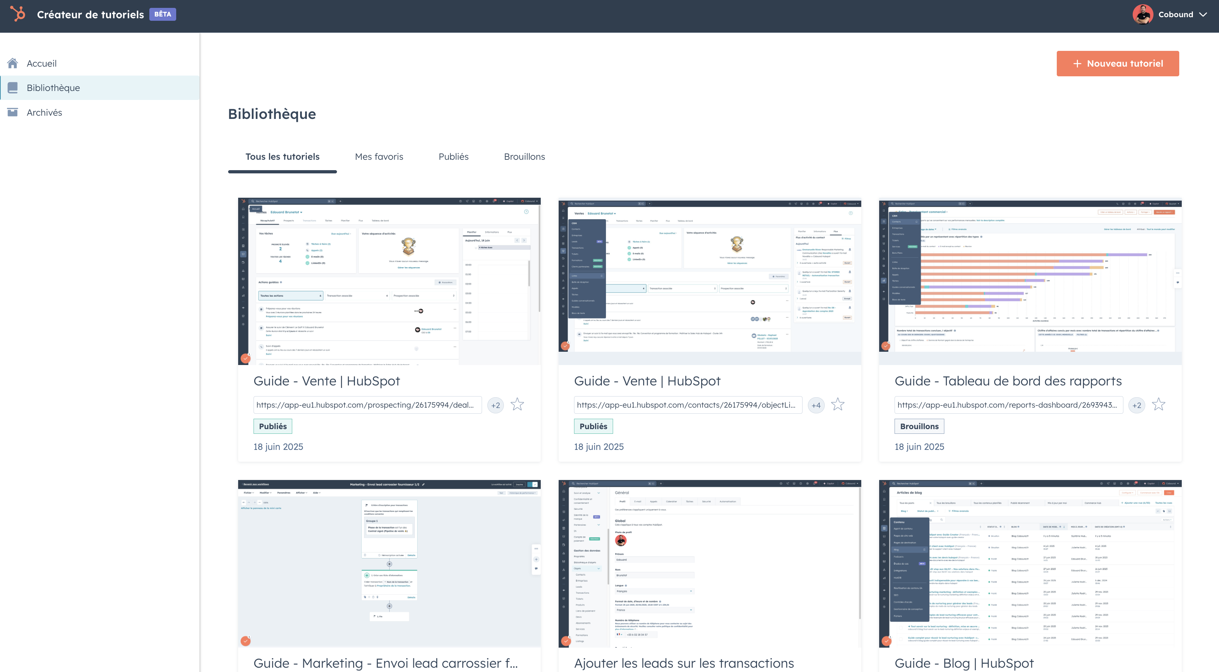The image size is (1219, 672).
Task: Click the HubSpot sprocket logo
Action: coord(18,14)
